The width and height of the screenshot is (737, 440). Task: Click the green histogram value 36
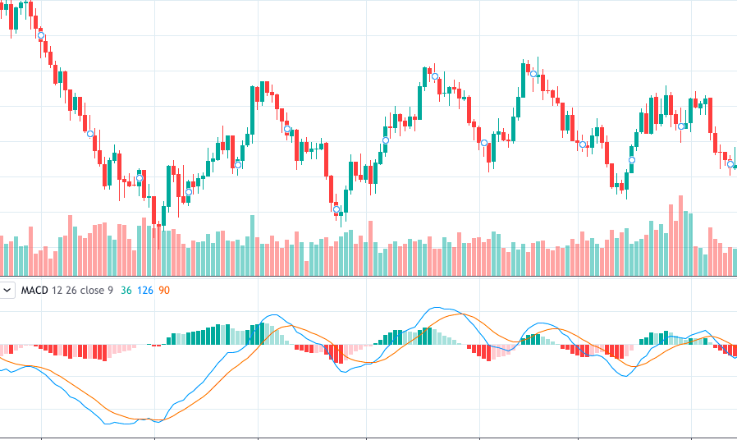click(x=126, y=291)
